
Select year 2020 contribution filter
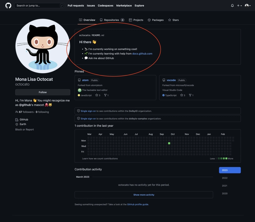point(225,193)
